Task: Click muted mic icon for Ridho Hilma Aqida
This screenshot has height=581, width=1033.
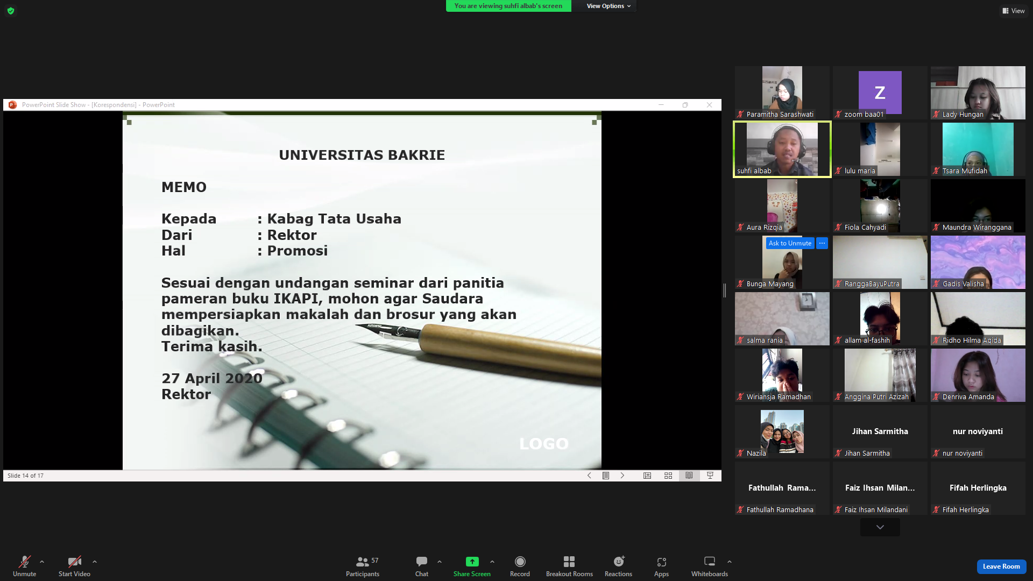Action: coord(937,340)
